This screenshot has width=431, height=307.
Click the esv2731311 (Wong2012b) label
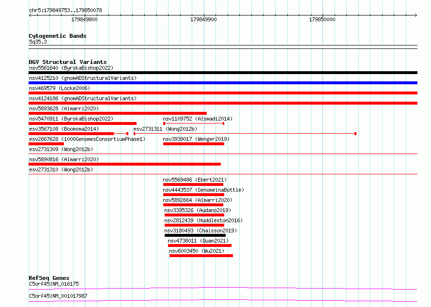(x=165, y=129)
